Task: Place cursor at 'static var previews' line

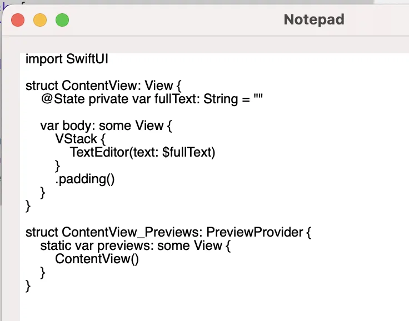Action: coord(136,245)
